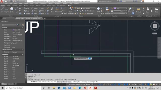Collapse the Geometry section
The image size is (161, 90).
[22, 54]
